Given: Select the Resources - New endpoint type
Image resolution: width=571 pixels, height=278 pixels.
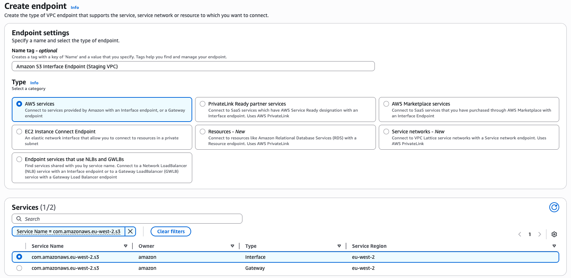Looking at the screenshot, I should point(203,132).
